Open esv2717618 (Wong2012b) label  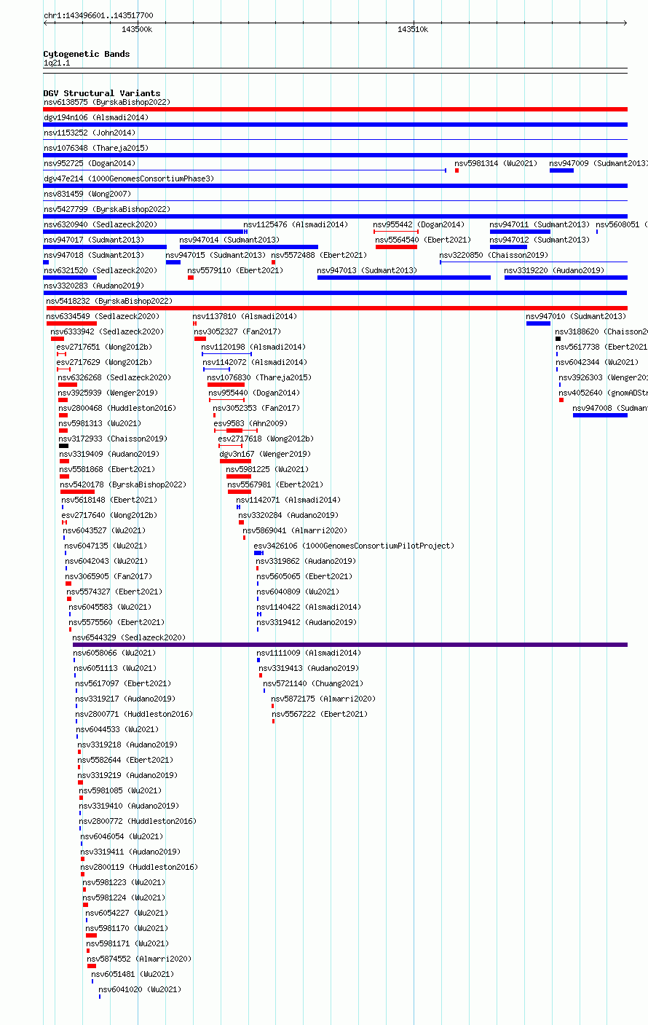[266, 439]
